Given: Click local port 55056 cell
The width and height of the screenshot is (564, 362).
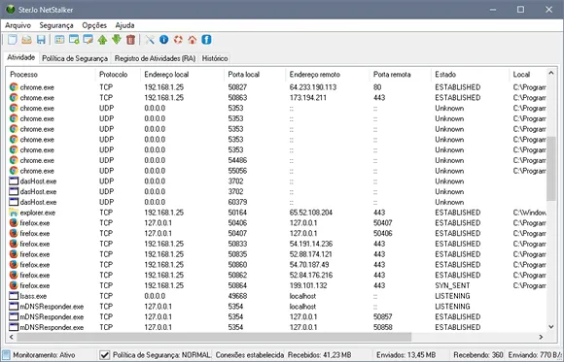Looking at the screenshot, I should [x=237, y=171].
